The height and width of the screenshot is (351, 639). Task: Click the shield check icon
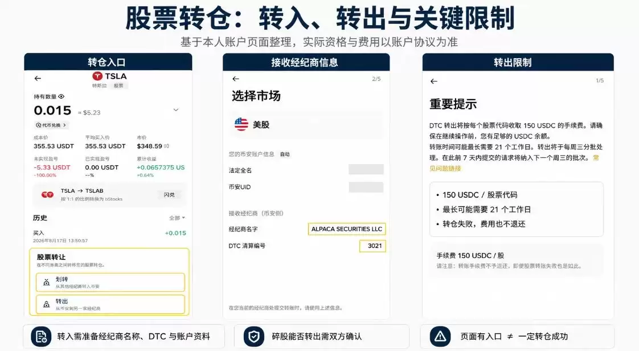tap(254, 337)
